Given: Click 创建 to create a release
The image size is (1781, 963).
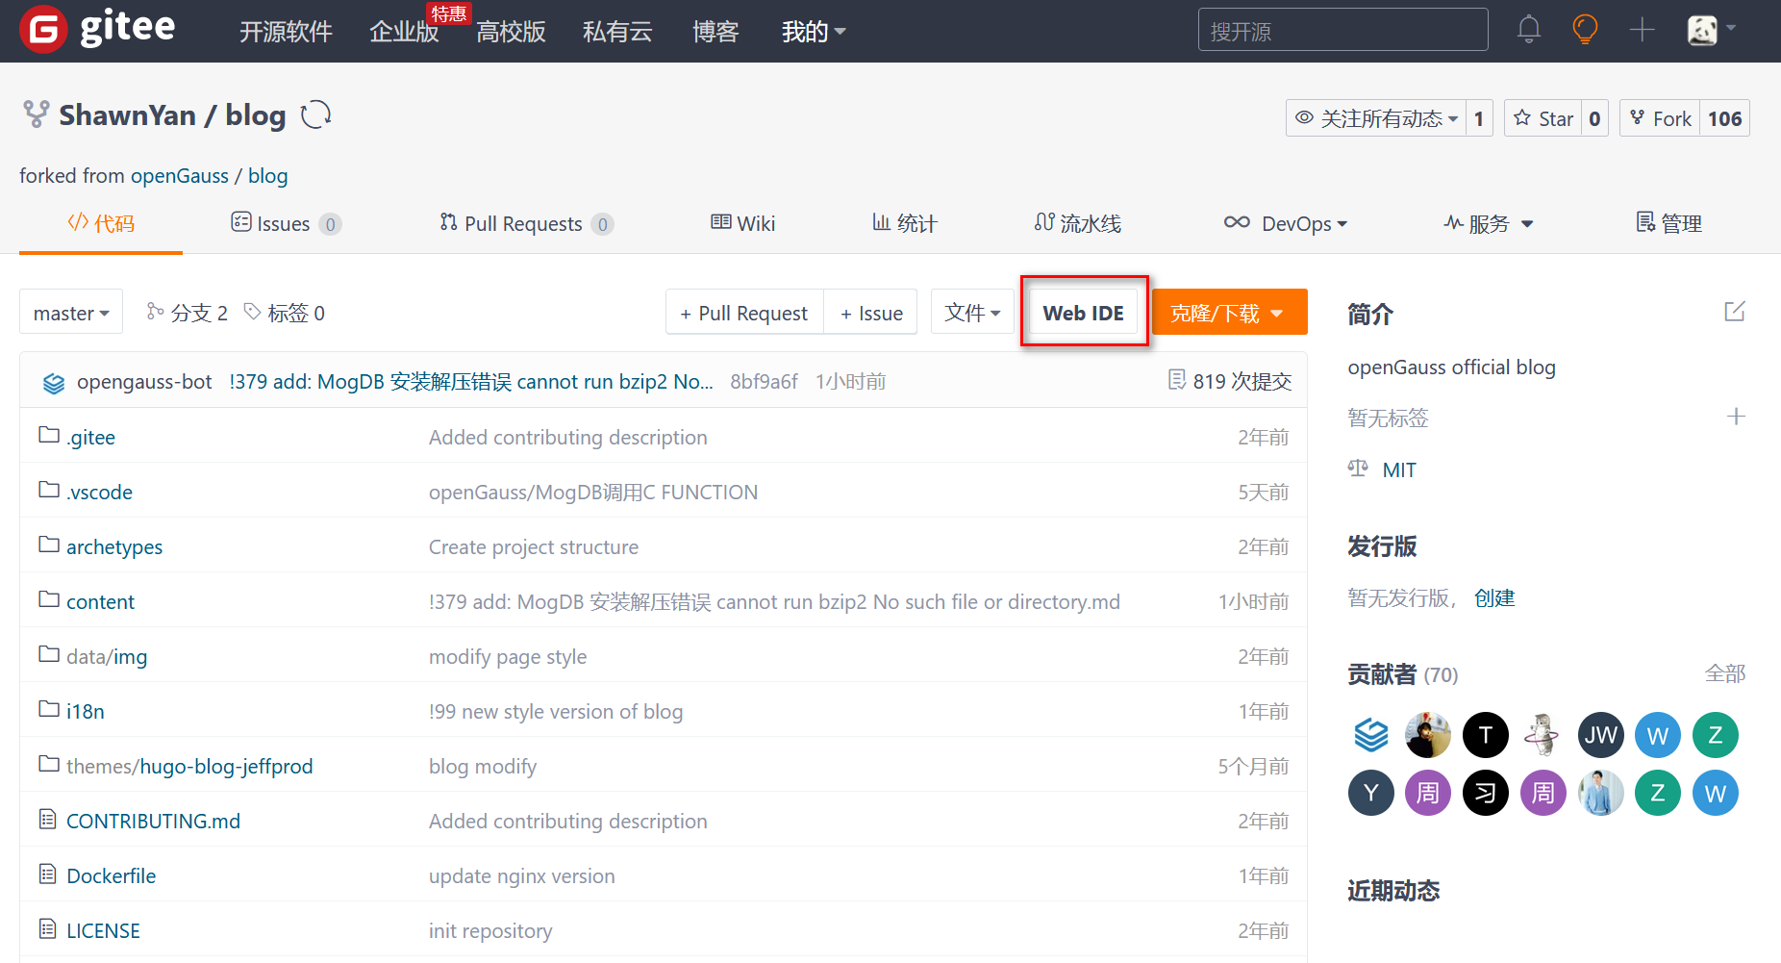Looking at the screenshot, I should [1494, 597].
